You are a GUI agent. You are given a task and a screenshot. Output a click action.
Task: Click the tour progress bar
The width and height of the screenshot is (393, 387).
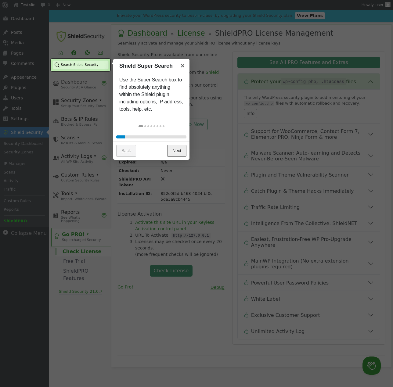151,137
